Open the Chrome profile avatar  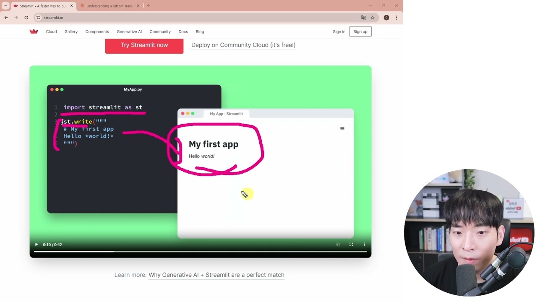click(386, 18)
